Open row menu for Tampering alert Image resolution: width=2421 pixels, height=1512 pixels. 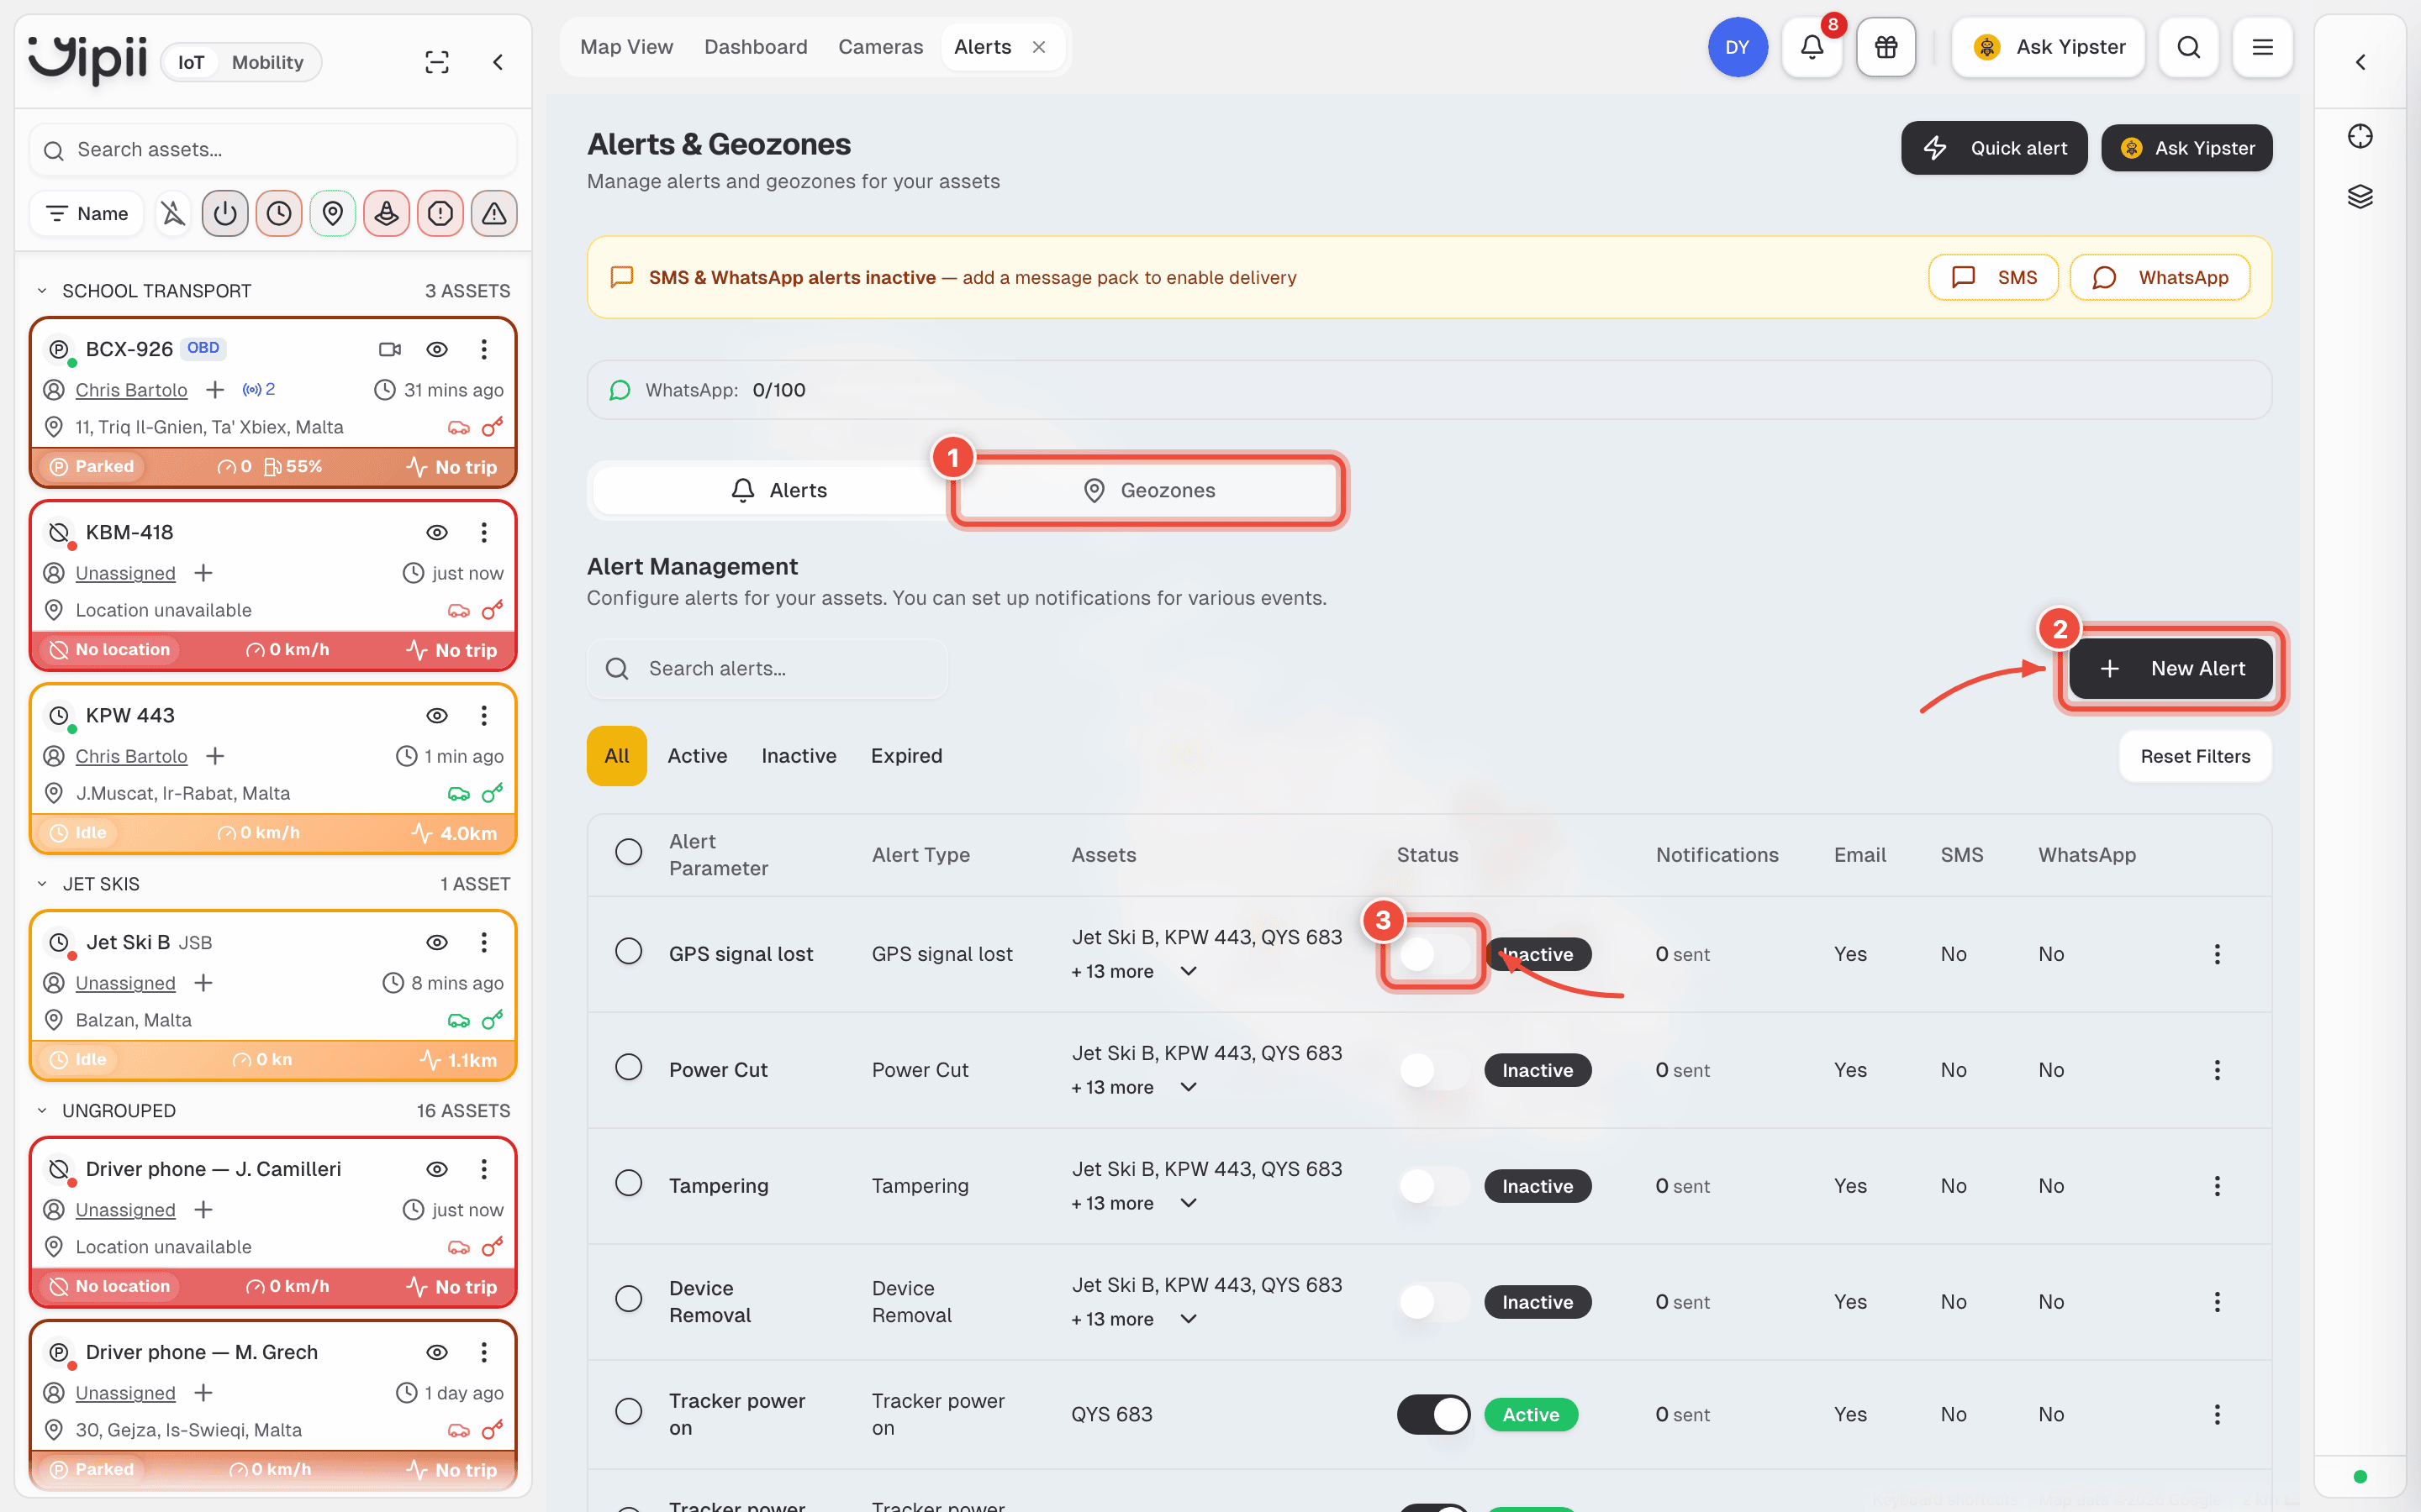[2217, 1186]
